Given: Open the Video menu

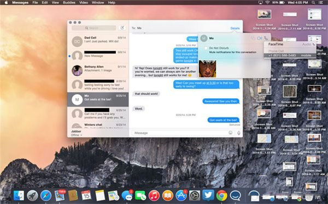Looking at the screenshot, I should 84,3.
